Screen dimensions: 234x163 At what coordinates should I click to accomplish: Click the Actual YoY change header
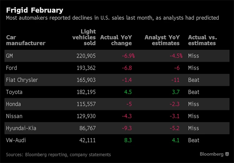[x=116, y=40]
